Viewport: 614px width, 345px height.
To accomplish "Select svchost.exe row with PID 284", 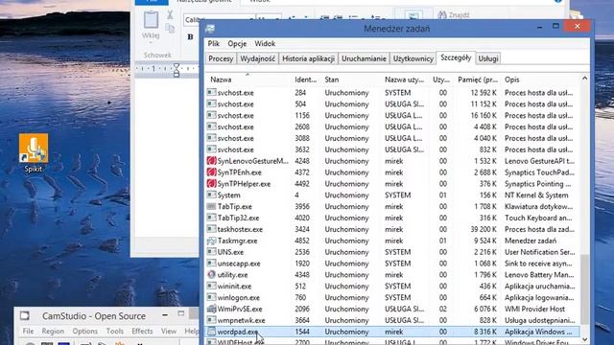I will [392, 93].
